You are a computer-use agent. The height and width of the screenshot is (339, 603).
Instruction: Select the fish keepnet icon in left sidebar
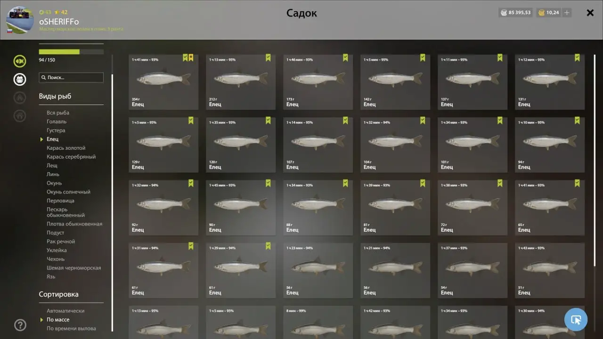[x=20, y=61]
